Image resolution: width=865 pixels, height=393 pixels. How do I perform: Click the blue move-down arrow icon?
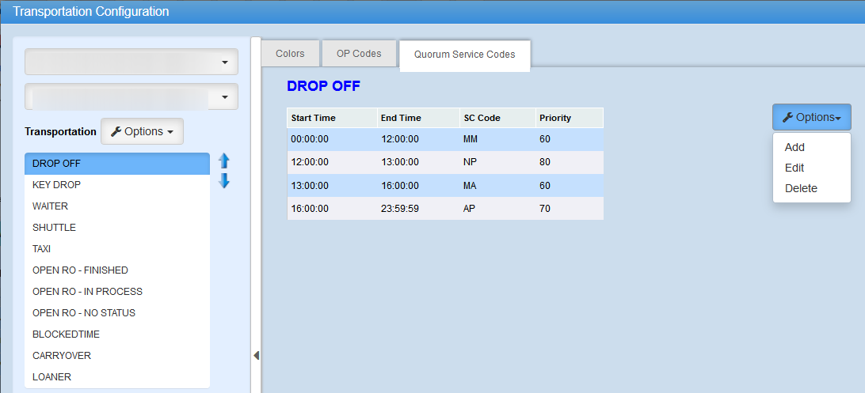(224, 181)
